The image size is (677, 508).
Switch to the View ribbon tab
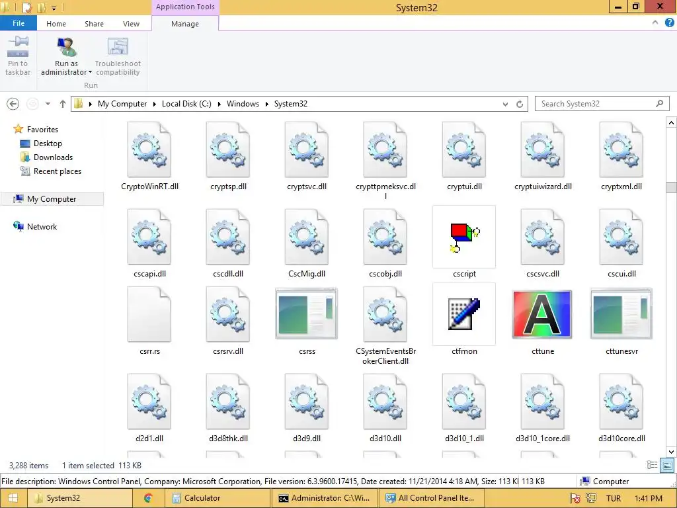click(131, 24)
